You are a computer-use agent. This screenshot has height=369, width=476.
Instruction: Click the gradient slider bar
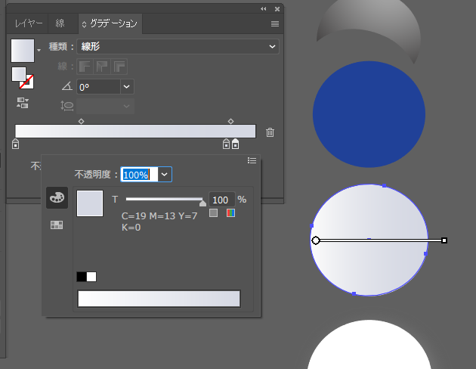pos(135,132)
